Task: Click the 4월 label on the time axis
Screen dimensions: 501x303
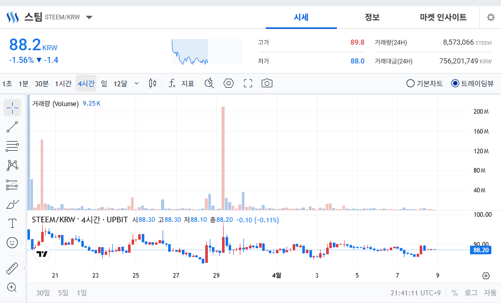Action: coord(276,275)
